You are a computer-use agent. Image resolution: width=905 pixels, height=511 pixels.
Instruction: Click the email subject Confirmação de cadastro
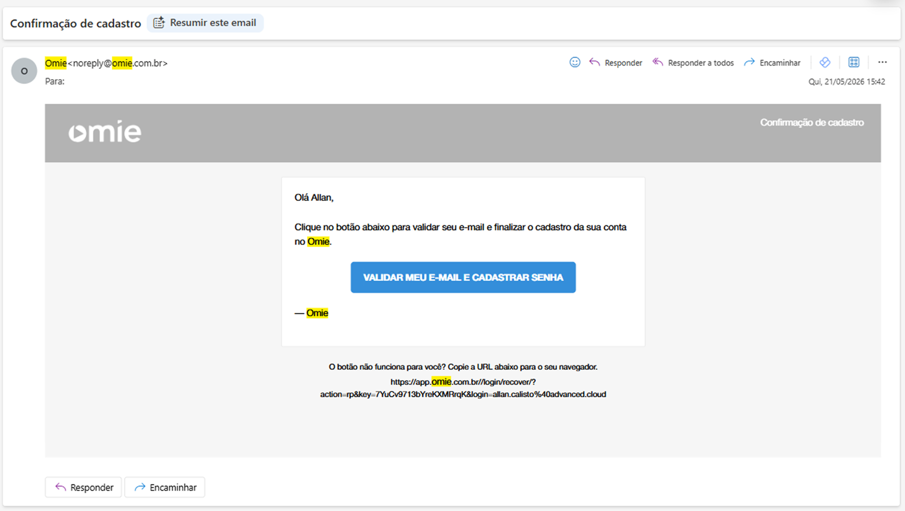75,23
